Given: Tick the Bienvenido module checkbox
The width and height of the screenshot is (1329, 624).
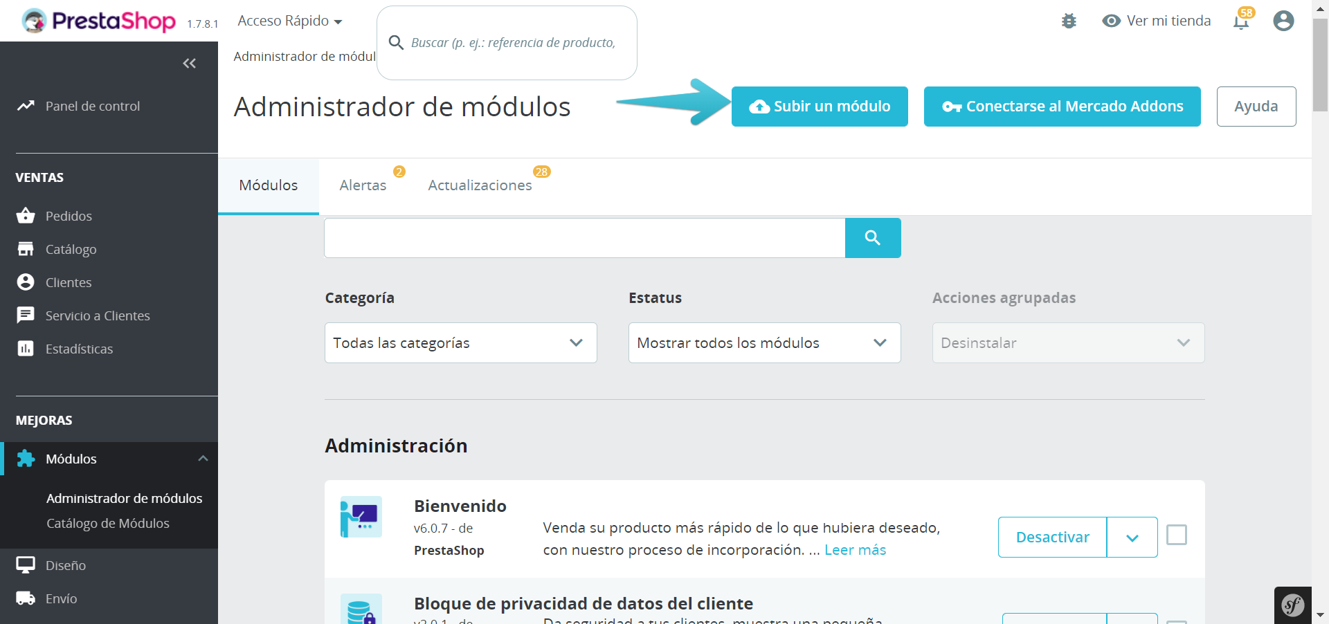Looking at the screenshot, I should (1177, 535).
